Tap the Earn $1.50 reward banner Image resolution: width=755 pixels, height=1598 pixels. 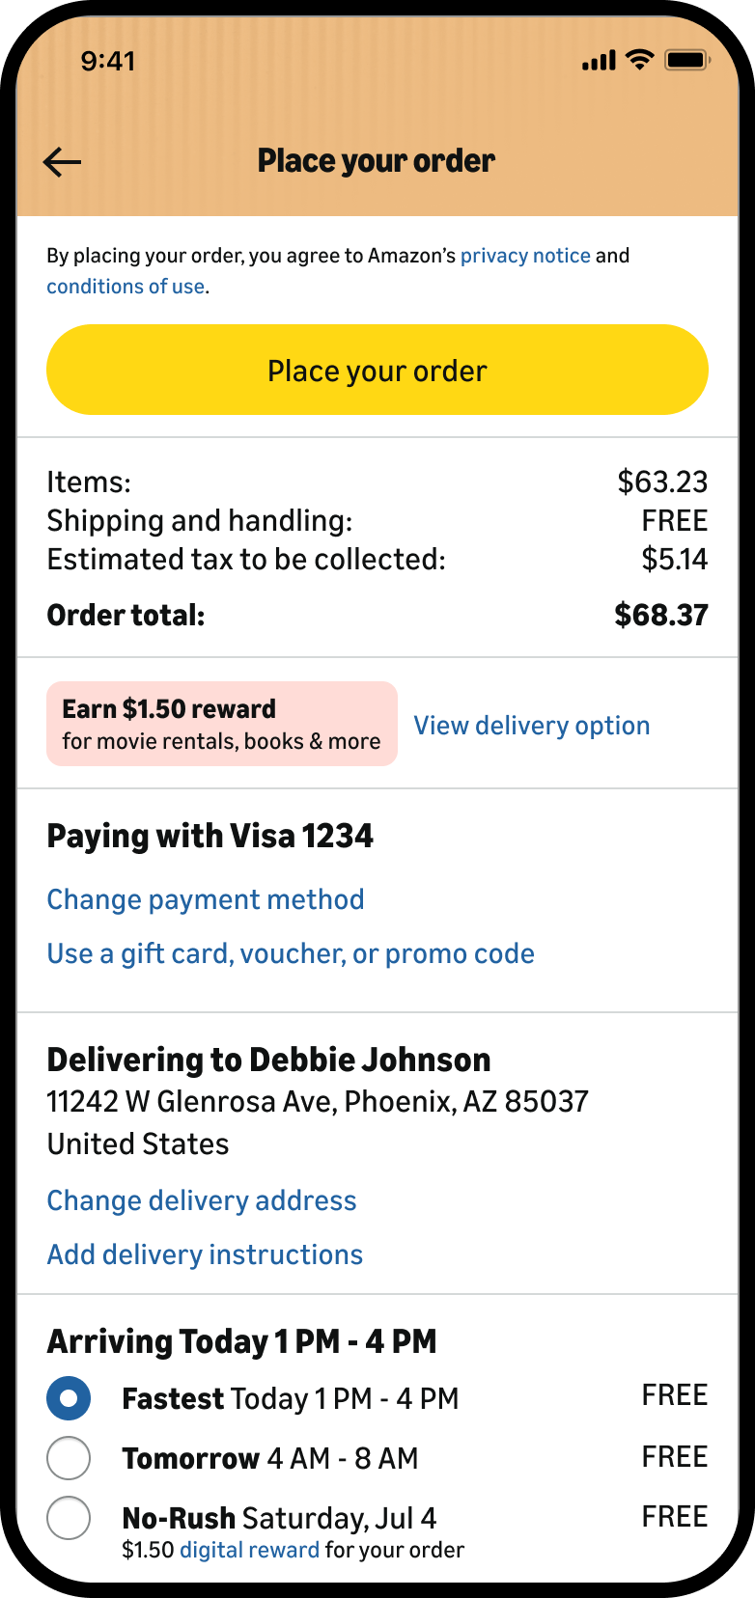point(222,724)
